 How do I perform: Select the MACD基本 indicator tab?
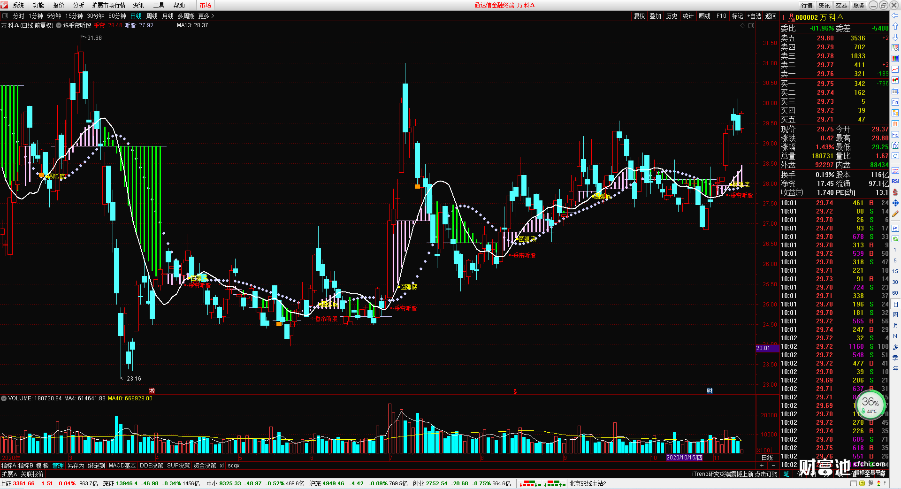(x=122, y=466)
